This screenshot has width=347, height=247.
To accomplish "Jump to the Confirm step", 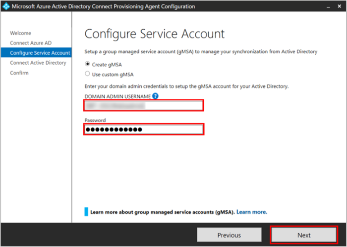I will 19,73.
